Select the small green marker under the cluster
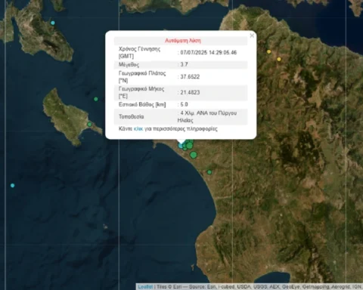The width and height of the screenshot is (363, 290). click(185, 149)
